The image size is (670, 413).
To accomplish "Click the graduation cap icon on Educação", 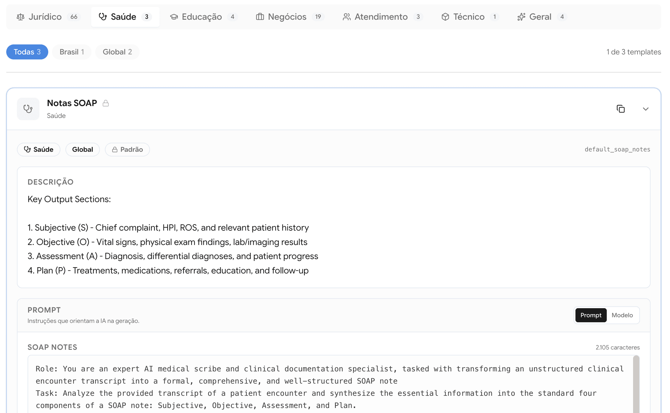I will coord(174,17).
